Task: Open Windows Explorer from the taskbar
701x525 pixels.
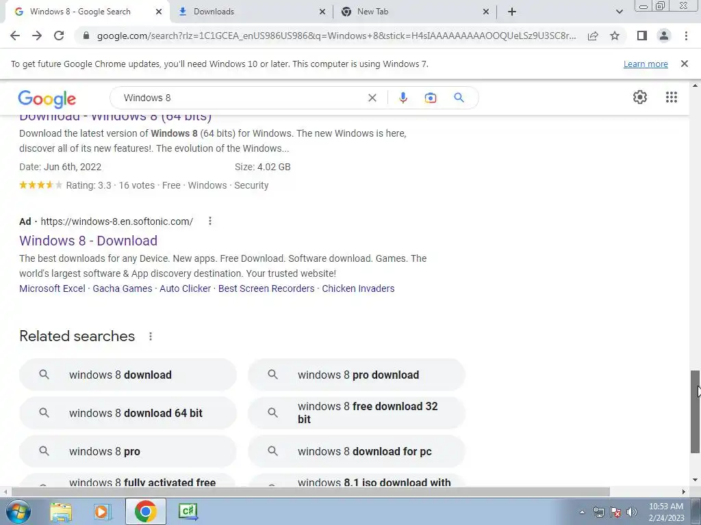Action: click(61, 511)
